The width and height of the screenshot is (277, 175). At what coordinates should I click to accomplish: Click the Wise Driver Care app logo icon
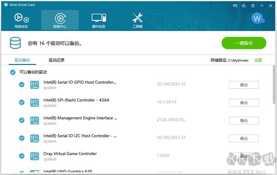6,5
